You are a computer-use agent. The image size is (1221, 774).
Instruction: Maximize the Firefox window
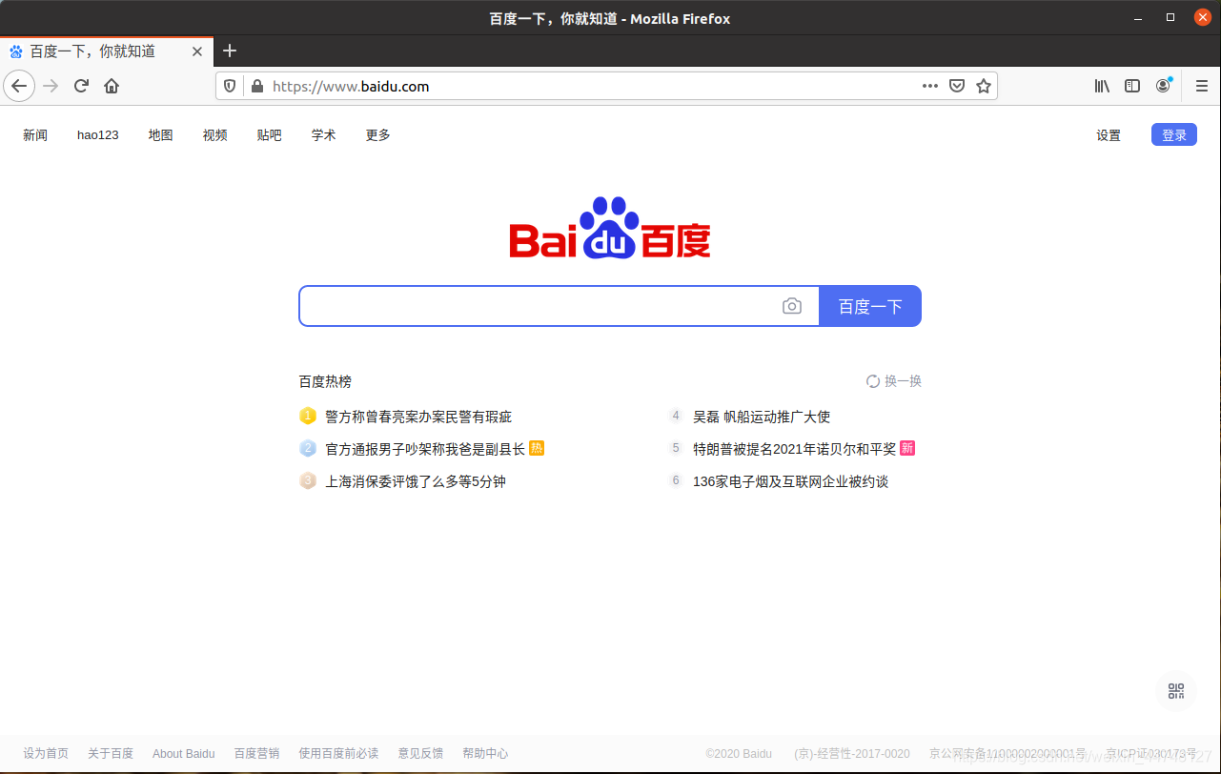click(1170, 17)
